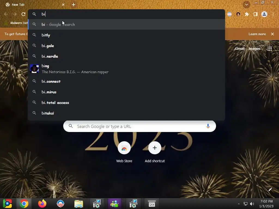Select the New Tab tab
Screen dimensions: 279x209
(35, 5)
